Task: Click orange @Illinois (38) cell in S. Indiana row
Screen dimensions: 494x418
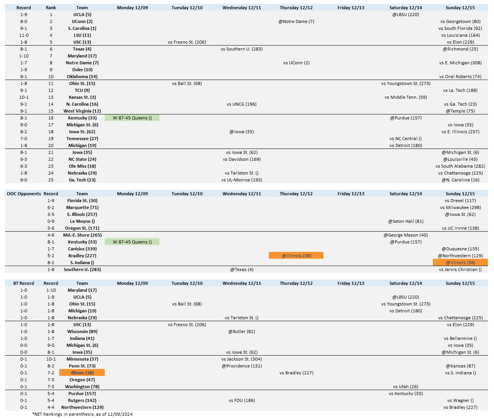Action: click(460, 263)
